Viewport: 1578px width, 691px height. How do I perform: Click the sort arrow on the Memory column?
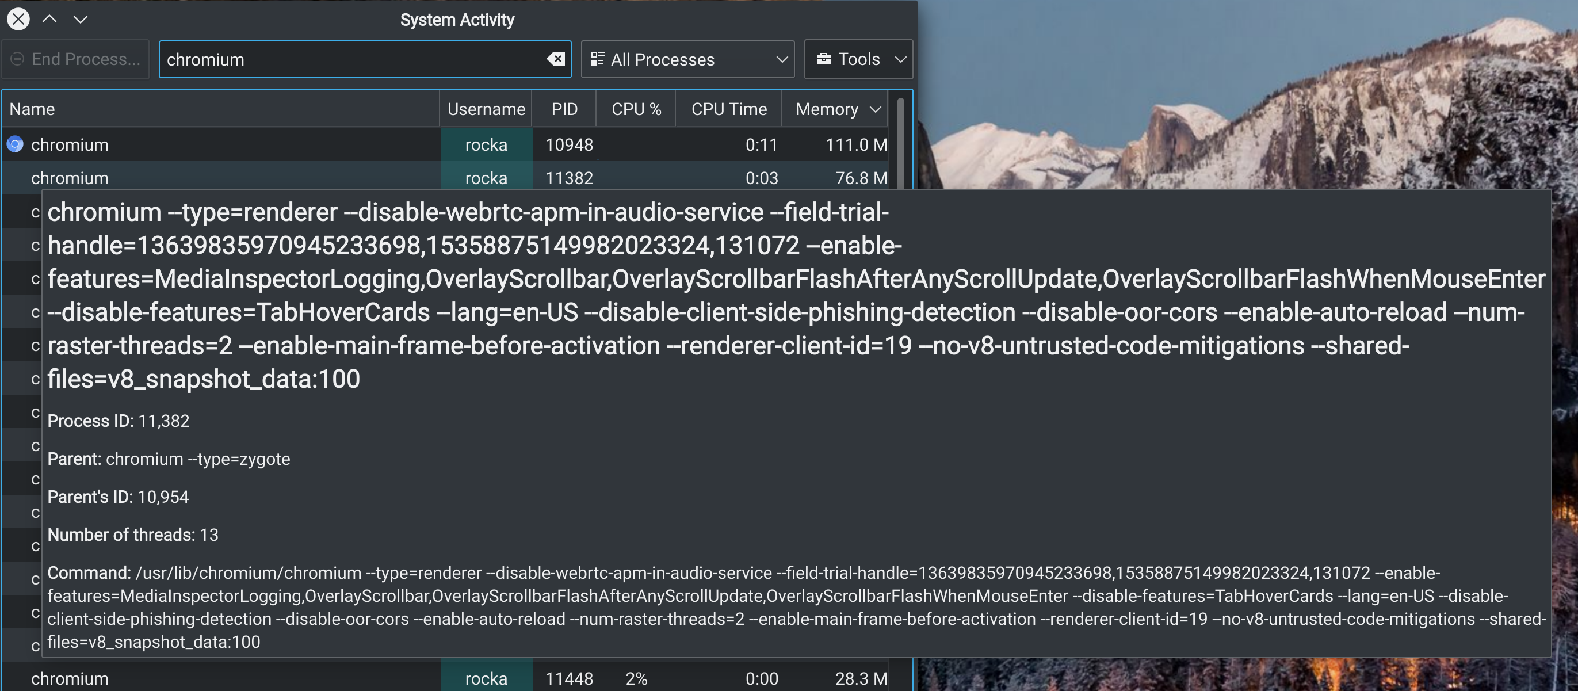tap(875, 108)
